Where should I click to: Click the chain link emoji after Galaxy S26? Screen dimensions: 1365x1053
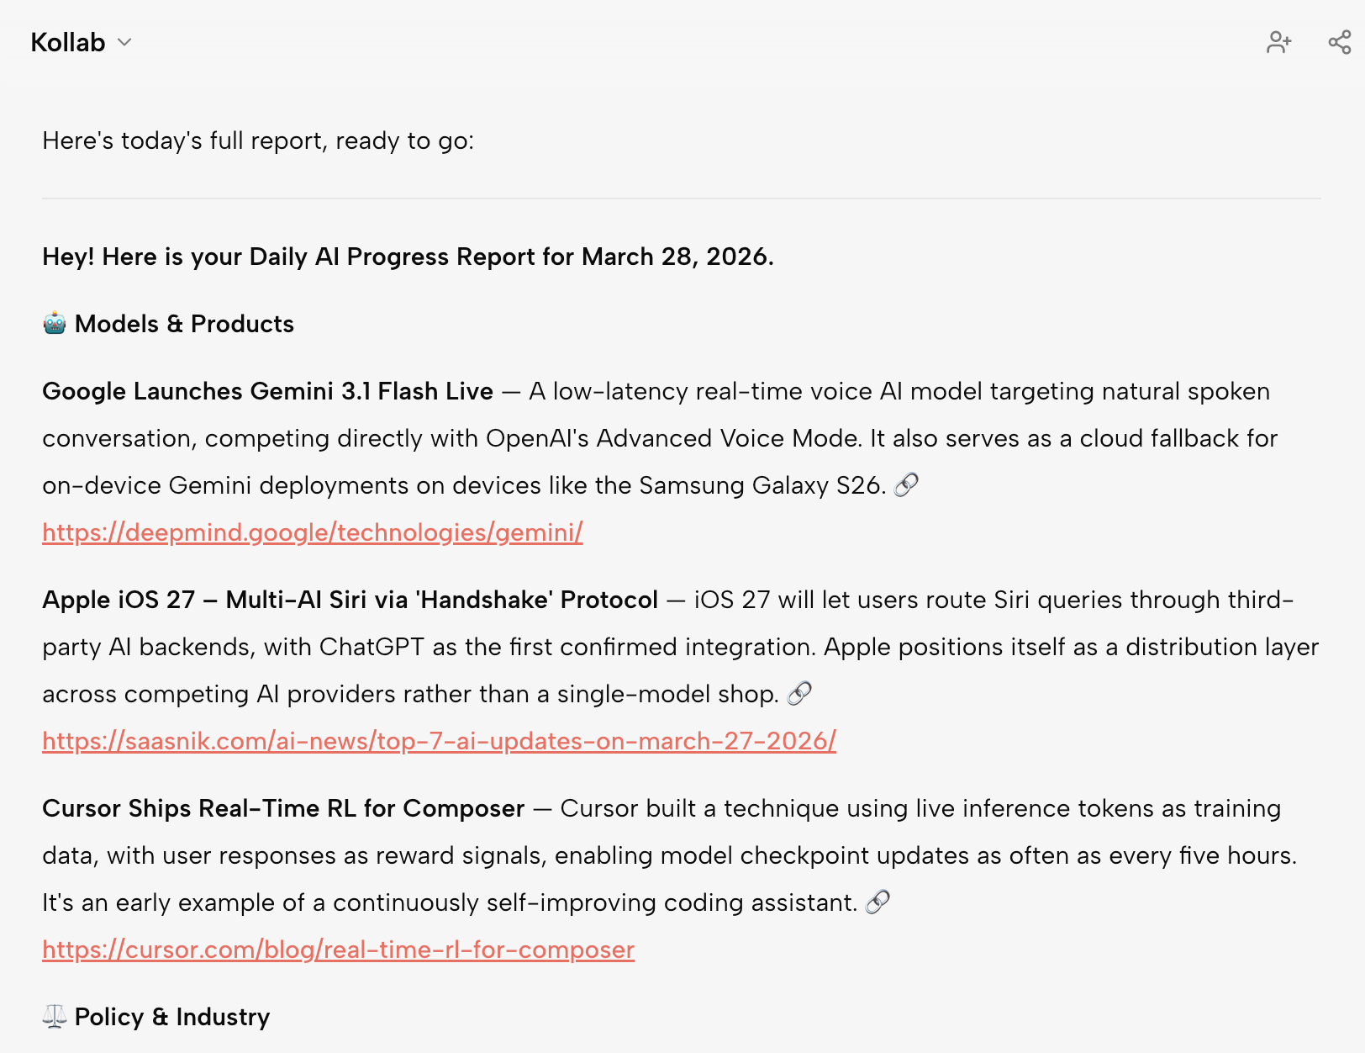coord(906,485)
